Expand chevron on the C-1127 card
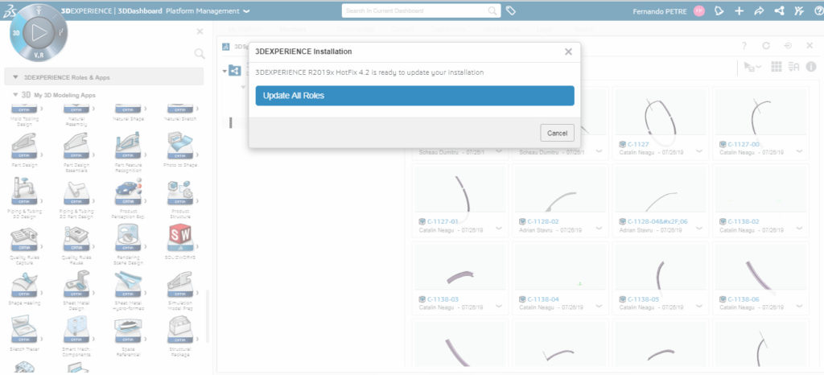Viewport: 824px width, 375px height. point(699,150)
